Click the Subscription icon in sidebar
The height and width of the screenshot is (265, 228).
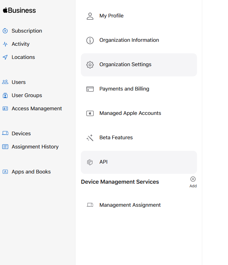click(x=5, y=31)
